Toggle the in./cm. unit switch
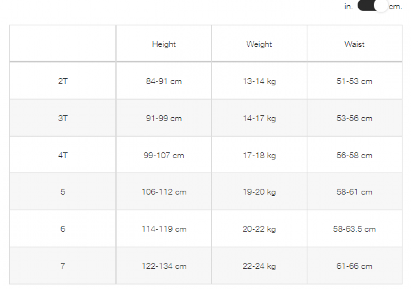 tap(372, 7)
